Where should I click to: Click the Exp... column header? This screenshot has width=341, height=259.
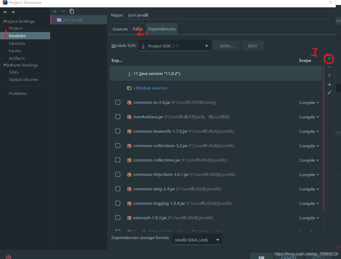[117, 60]
